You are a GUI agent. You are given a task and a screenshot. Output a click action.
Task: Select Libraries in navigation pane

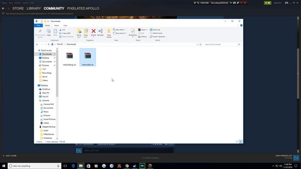pyautogui.click(x=46, y=100)
